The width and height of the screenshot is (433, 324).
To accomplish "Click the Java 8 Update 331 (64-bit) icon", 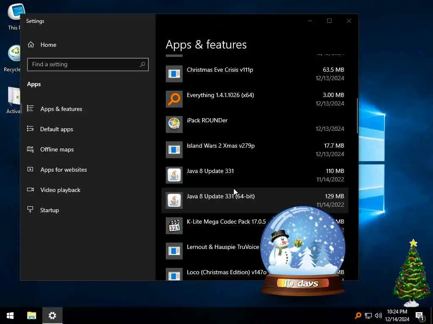I will [174, 200].
